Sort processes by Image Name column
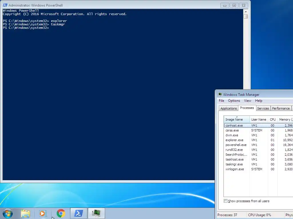Image resolution: width=293 pixels, height=219 pixels. [x=237, y=119]
